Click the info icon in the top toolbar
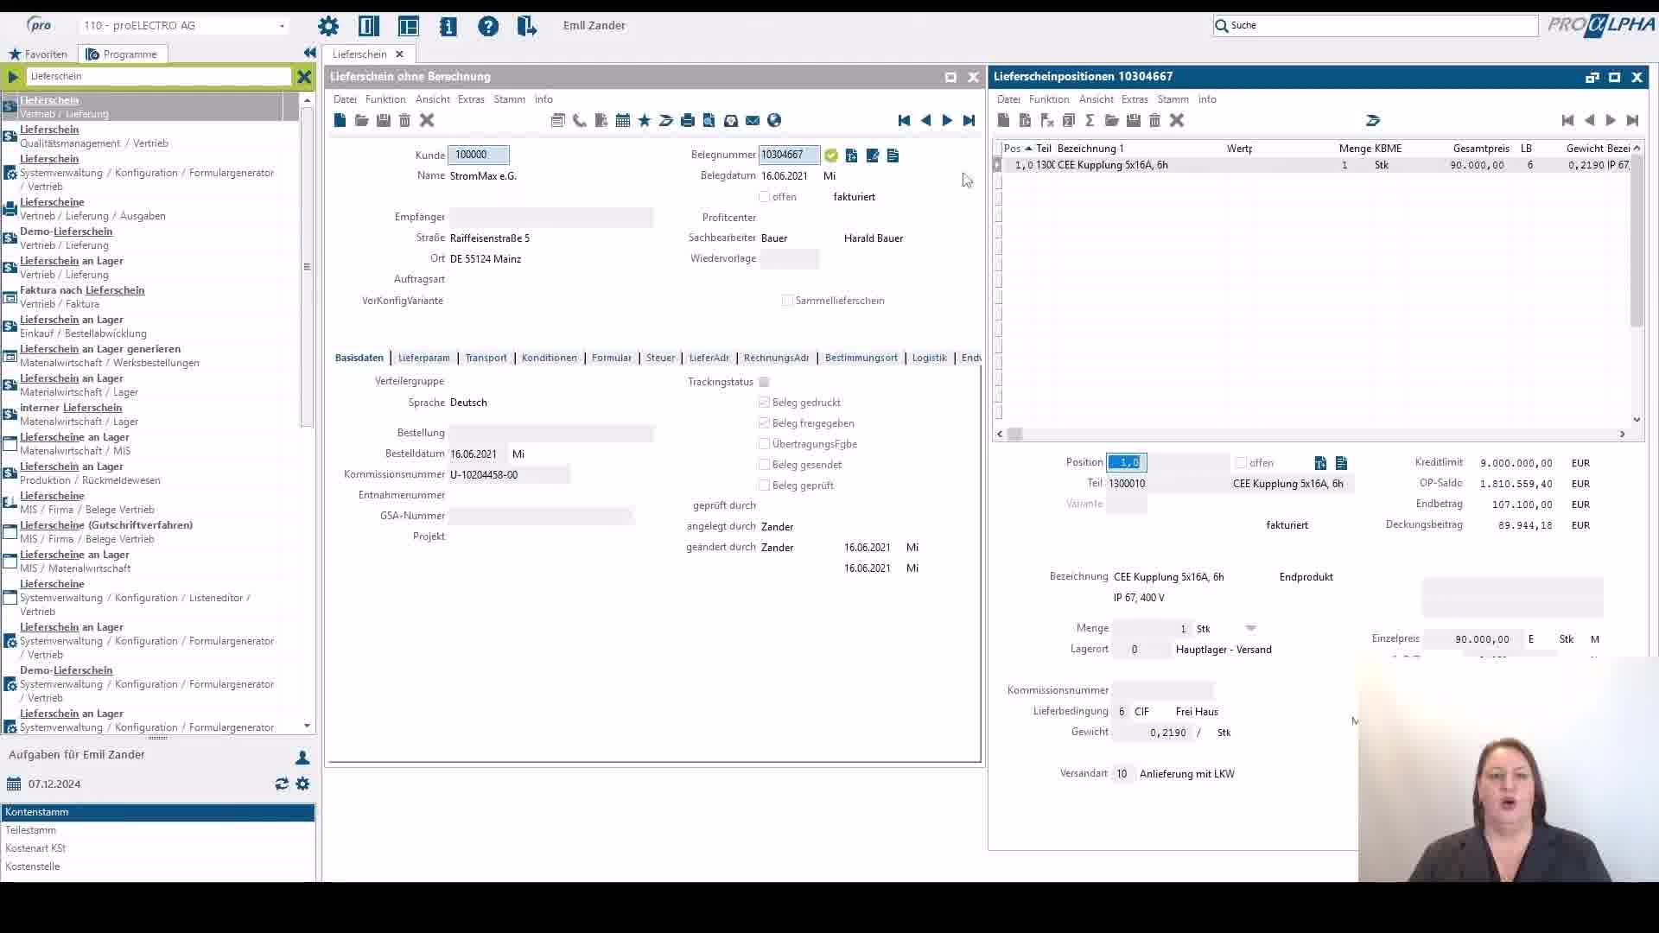Viewport: 1659px width, 933px height. [448, 26]
